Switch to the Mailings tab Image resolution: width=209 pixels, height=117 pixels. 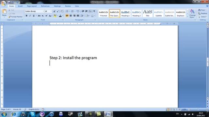(57, 6)
